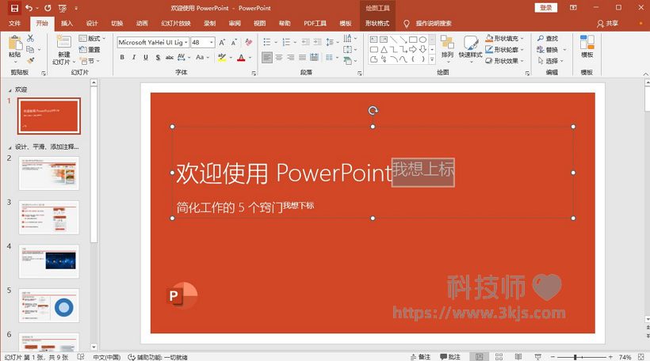Image resolution: width=650 pixels, height=361 pixels.
Task: Click the Copy icon in clipboard group
Action: point(30,50)
